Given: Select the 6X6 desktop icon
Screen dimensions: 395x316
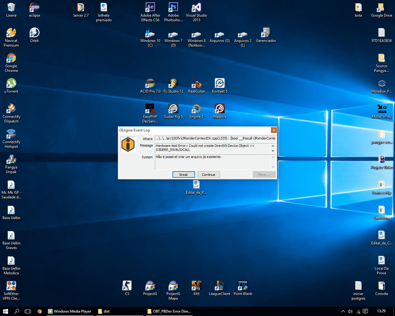Looking at the screenshot, I should [x=197, y=288].
